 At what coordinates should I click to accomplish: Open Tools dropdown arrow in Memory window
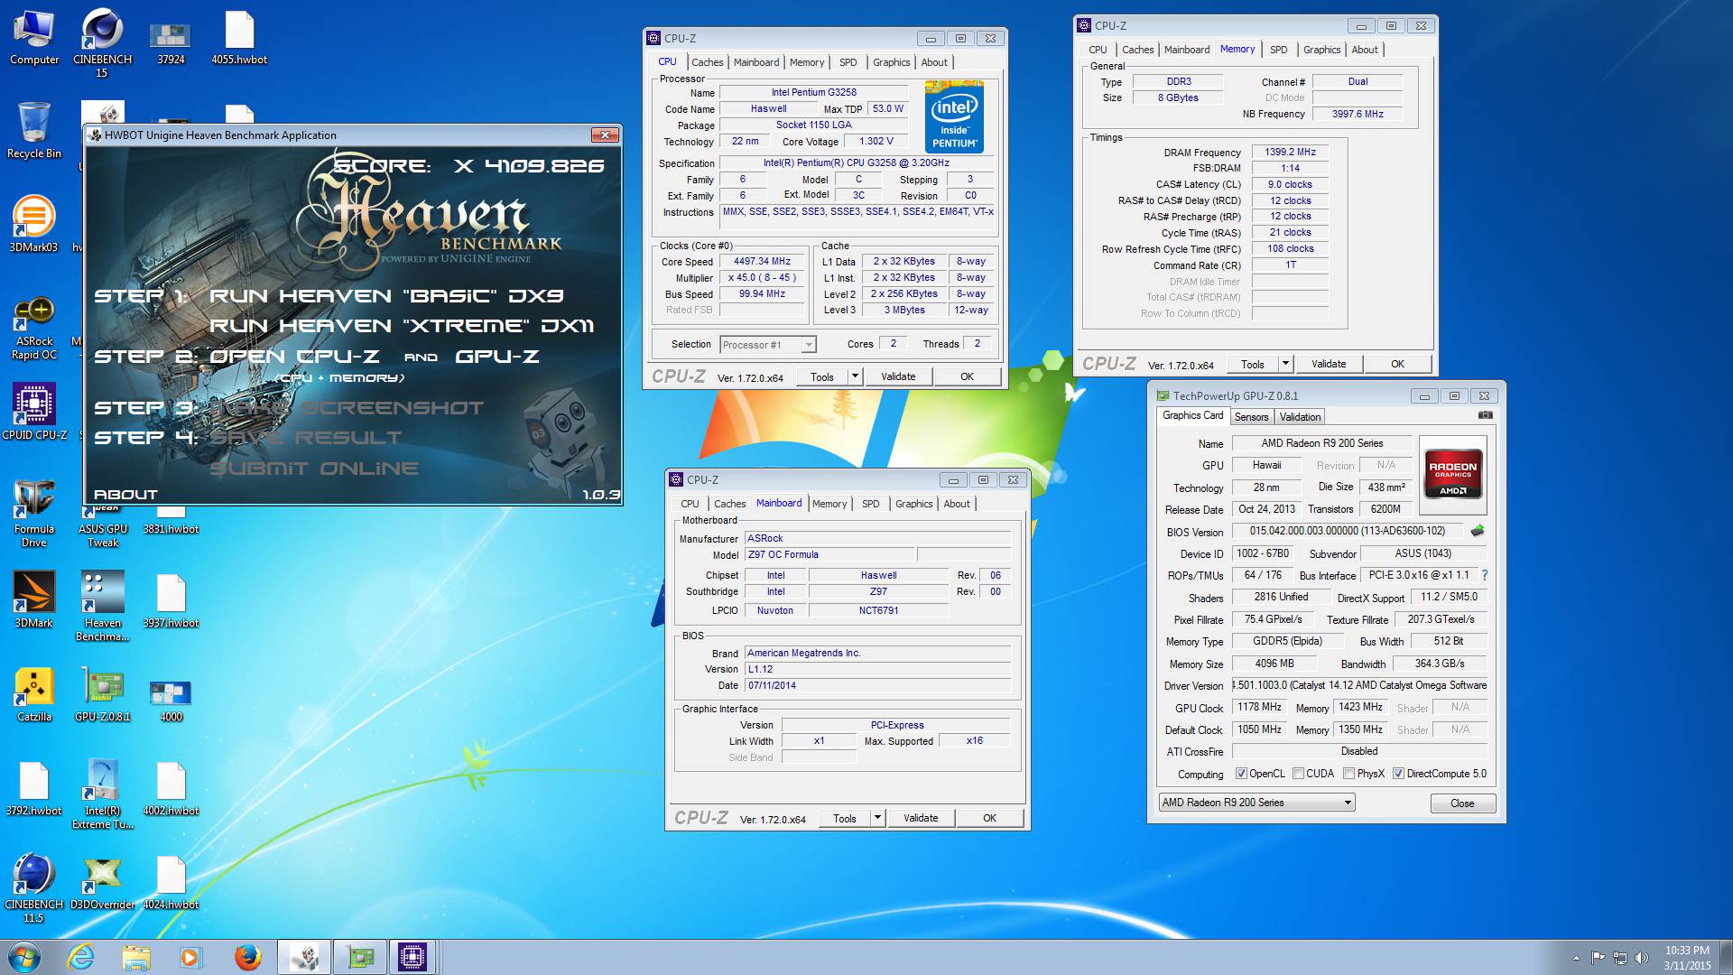coord(1285,364)
